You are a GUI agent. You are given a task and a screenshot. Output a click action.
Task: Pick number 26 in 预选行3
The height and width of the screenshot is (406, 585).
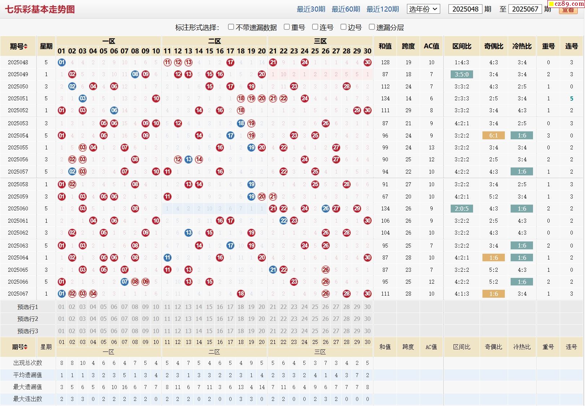[x=326, y=331]
